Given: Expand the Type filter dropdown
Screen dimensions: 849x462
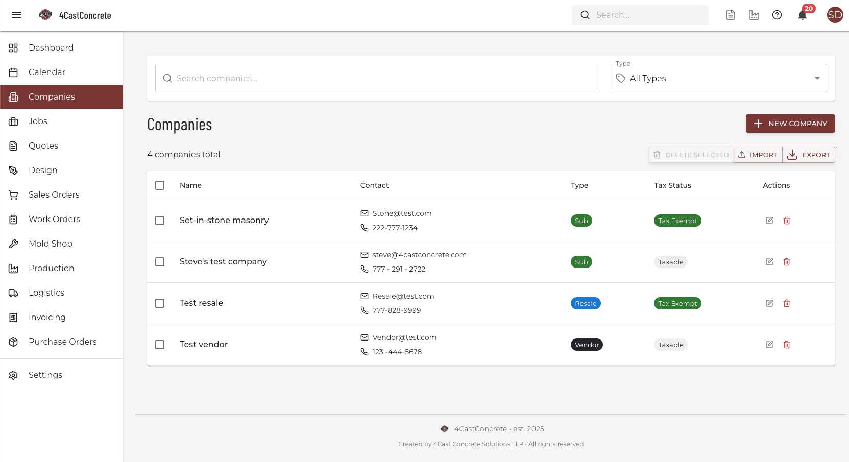Looking at the screenshot, I should point(717,78).
